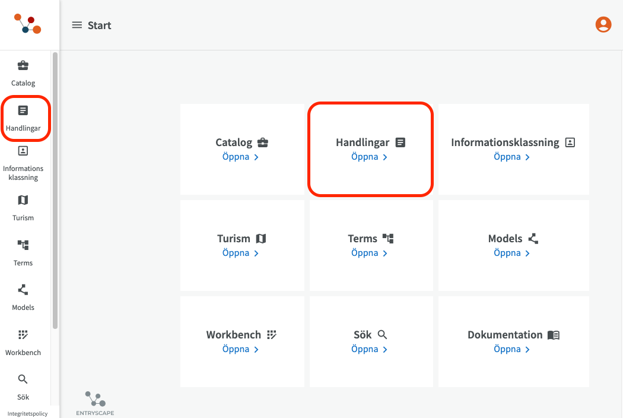Open the Turism map icon in sidebar
This screenshot has width=623, height=418.
(23, 200)
